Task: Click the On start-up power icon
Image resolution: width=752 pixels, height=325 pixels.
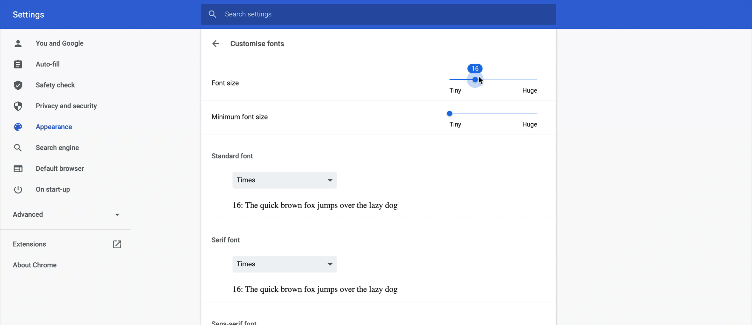Action: [18, 190]
